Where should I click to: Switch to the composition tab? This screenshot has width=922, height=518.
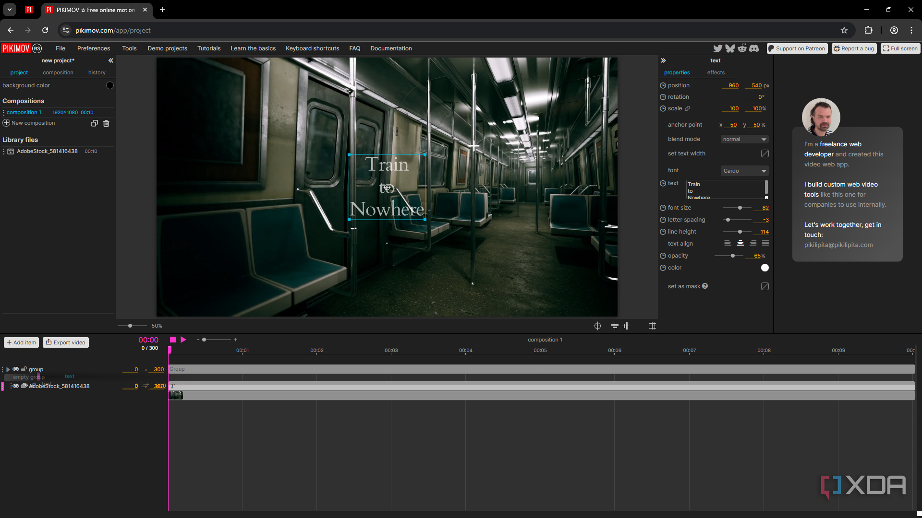58,73
